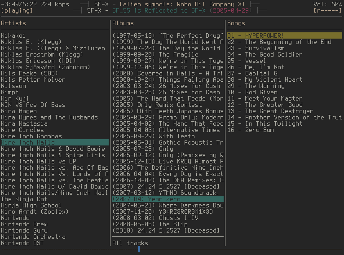Screen dimensions: 344x255
Task: Click the Artists column header
Action: pos(13,23)
